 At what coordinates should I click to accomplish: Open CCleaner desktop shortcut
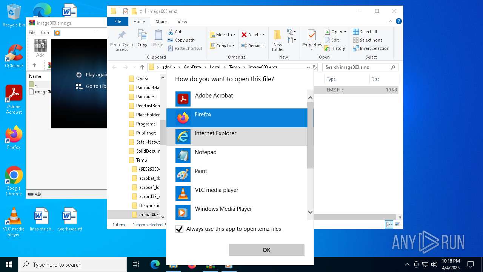14,56
